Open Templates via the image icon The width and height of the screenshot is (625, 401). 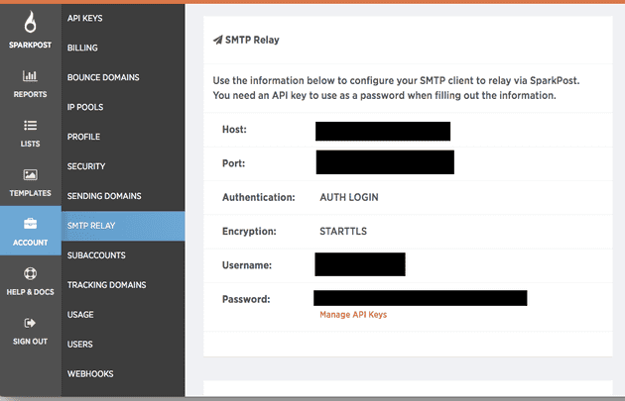30,175
